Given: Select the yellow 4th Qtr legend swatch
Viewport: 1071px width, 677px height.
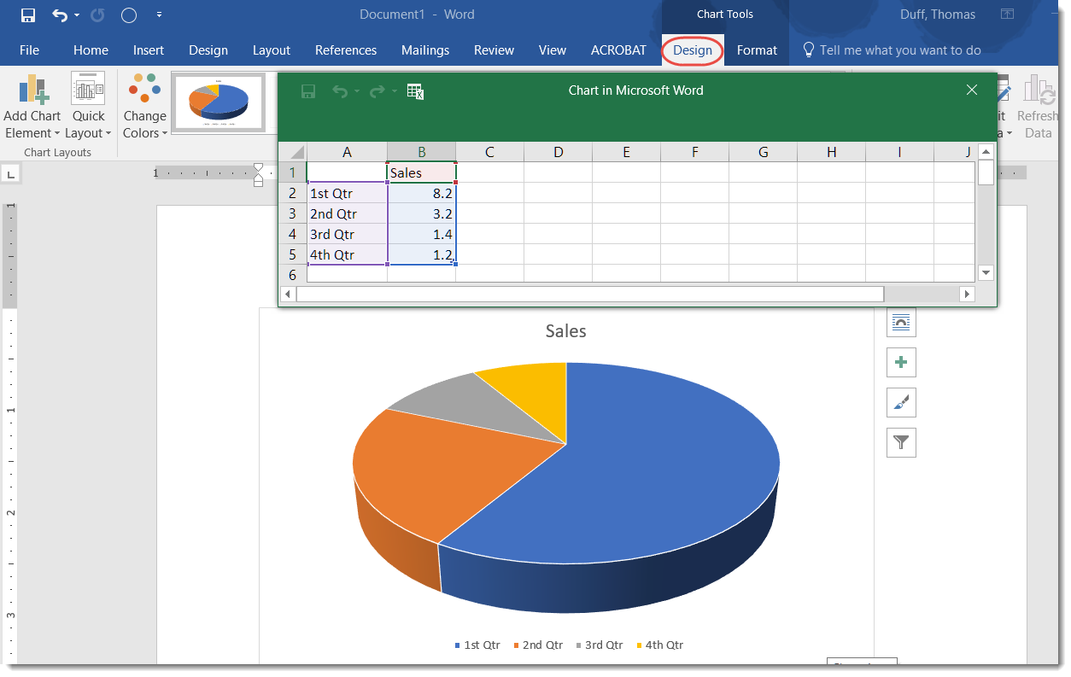Looking at the screenshot, I should (x=639, y=645).
